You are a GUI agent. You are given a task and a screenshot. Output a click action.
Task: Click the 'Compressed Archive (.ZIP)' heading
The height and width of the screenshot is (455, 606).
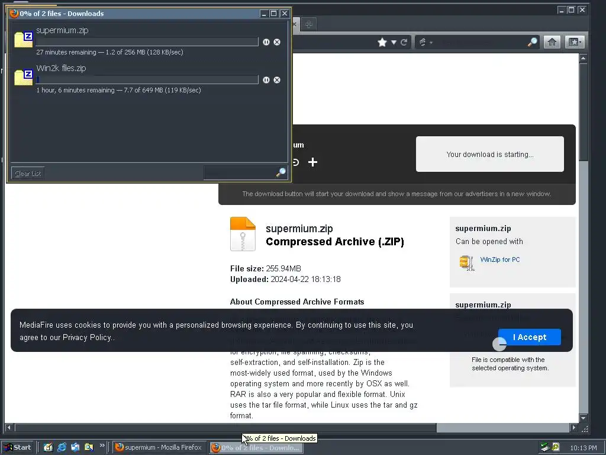tap(335, 242)
